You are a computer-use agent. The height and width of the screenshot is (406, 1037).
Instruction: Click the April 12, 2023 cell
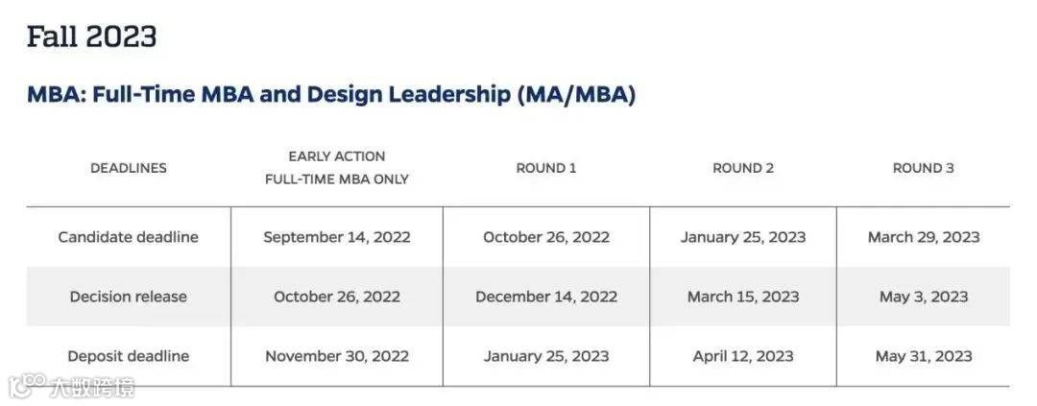(743, 356)
